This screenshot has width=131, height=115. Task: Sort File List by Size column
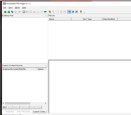click(x=79, y=19)
